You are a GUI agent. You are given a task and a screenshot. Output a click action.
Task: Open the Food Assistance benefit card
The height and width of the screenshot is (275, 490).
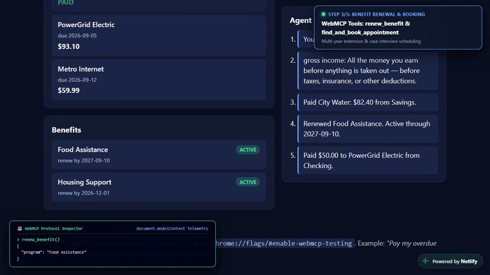pos(159,155)
